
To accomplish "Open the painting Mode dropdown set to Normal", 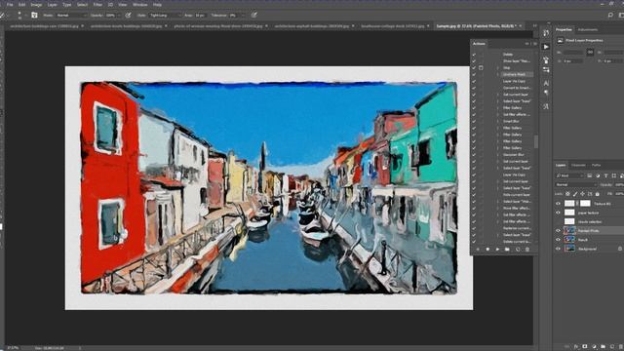I will [71, 16].
